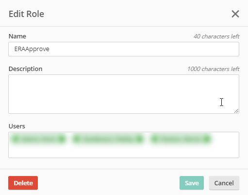The height and width of the screenshot is (195, 248).
Task: Click inside the empty Description text area
Action: pyautogui.click(x=124, y=94)
